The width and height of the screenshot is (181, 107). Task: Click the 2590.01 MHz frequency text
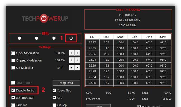point(128,25)
